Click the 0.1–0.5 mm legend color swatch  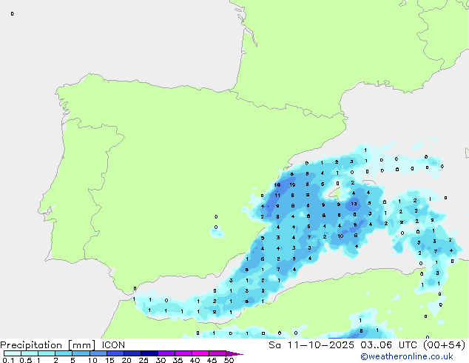click(13, 353)
